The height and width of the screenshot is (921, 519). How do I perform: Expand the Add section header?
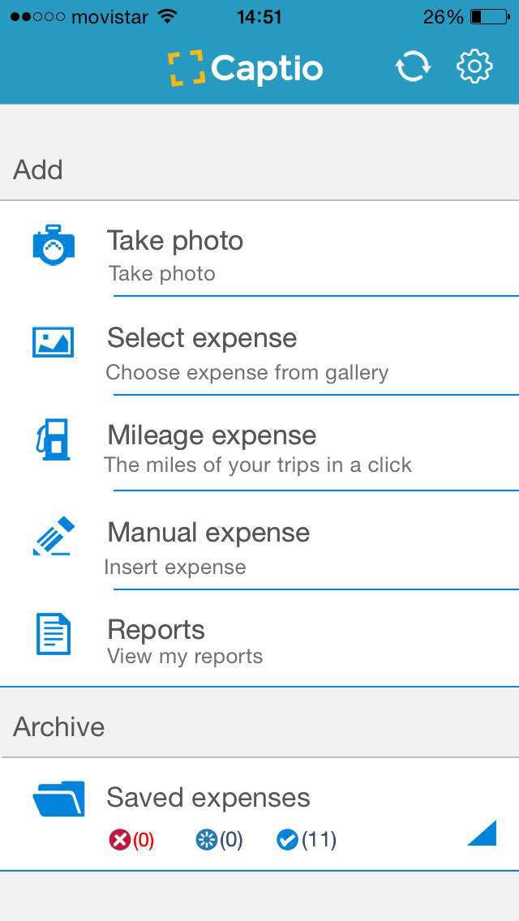tap(36, 169)
